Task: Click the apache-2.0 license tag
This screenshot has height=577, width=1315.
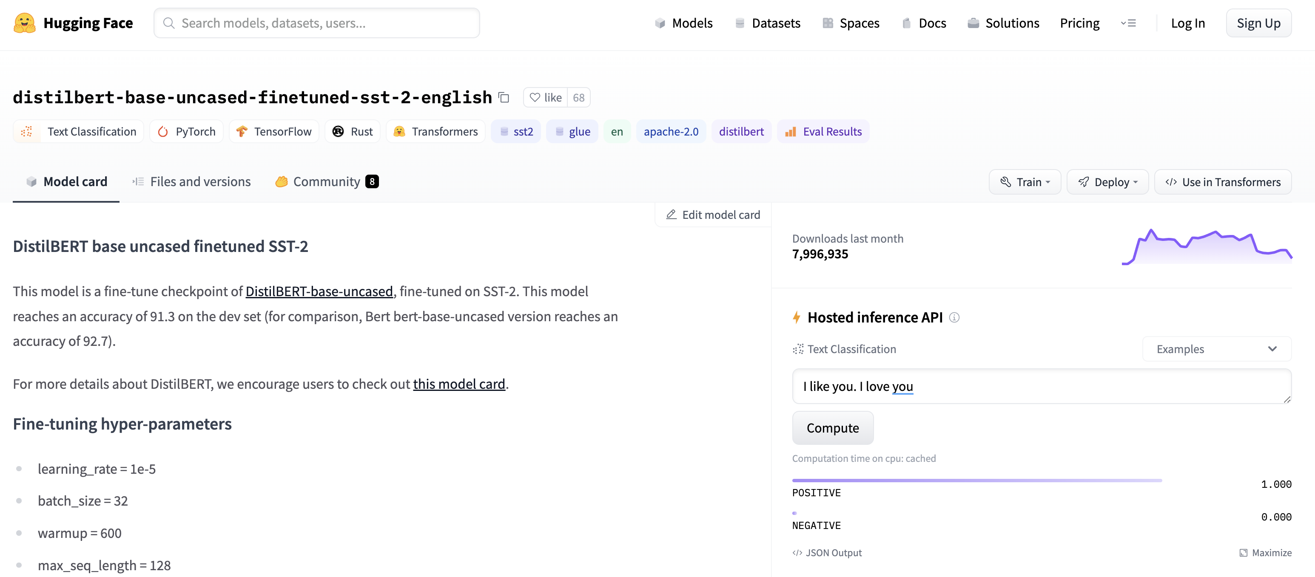Action: (x=671, y=132)
